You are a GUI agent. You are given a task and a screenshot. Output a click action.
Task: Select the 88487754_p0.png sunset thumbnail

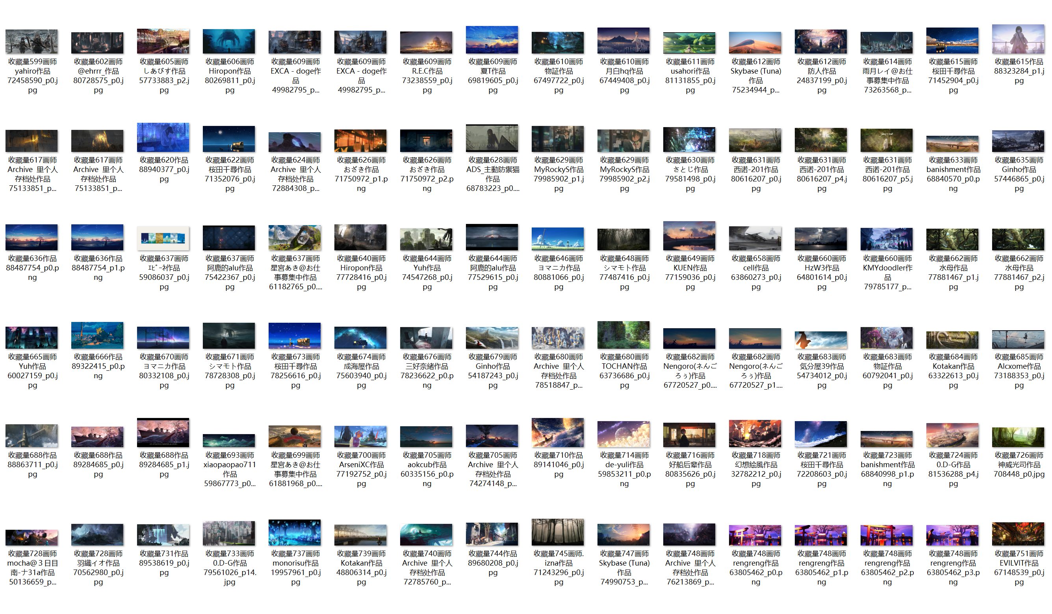(32, 237)
